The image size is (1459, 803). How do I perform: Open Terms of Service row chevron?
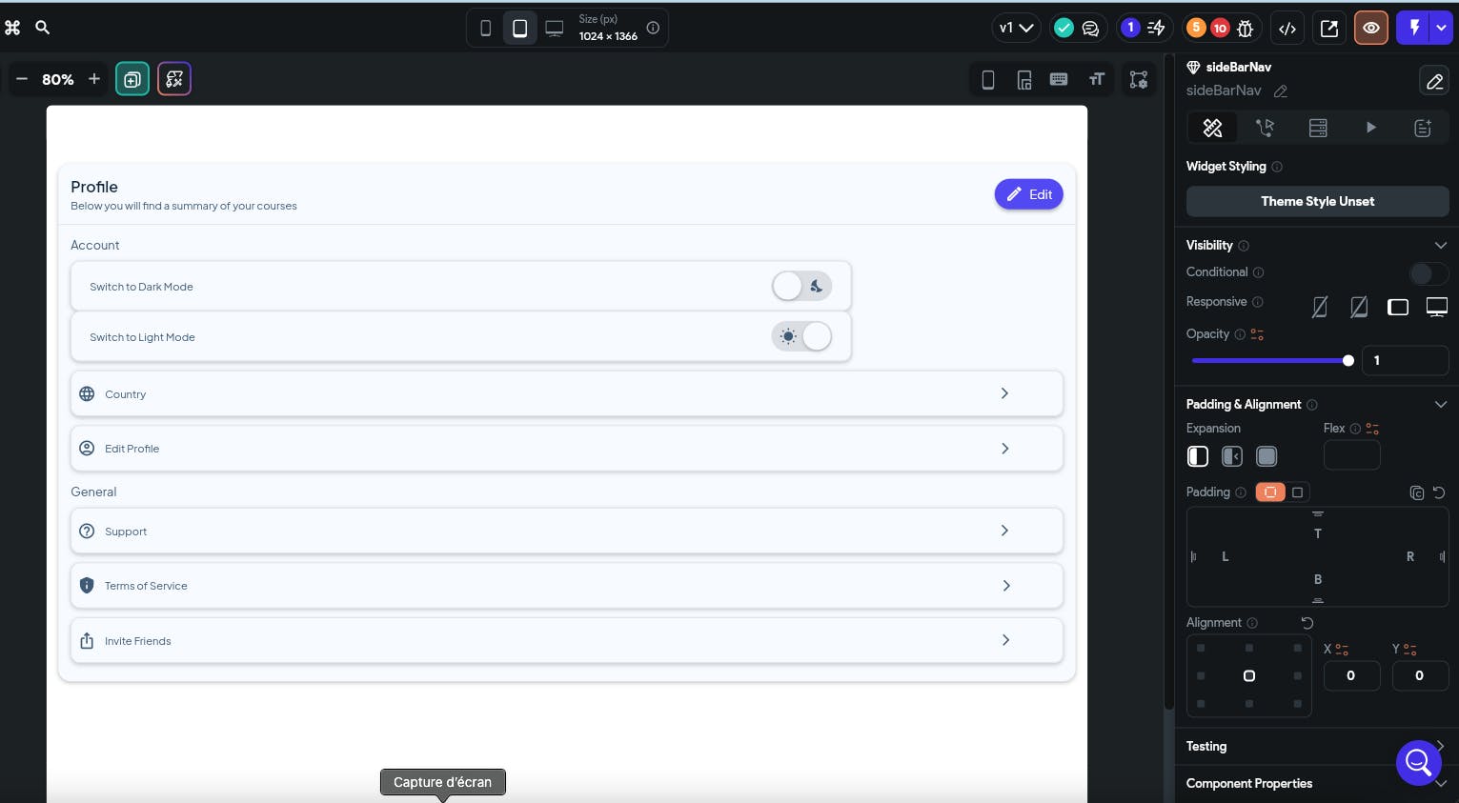click(1005, 586)
